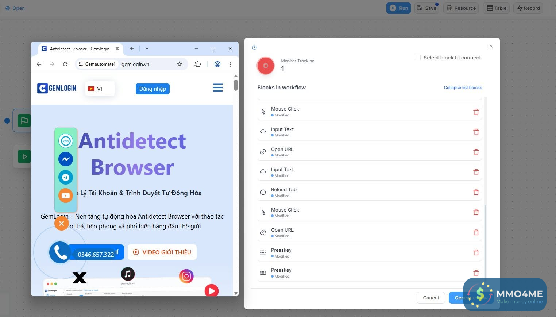Close the Blocks in workflow dialog
The height and width of the screenshot is (317, 556).
[491, 46]
